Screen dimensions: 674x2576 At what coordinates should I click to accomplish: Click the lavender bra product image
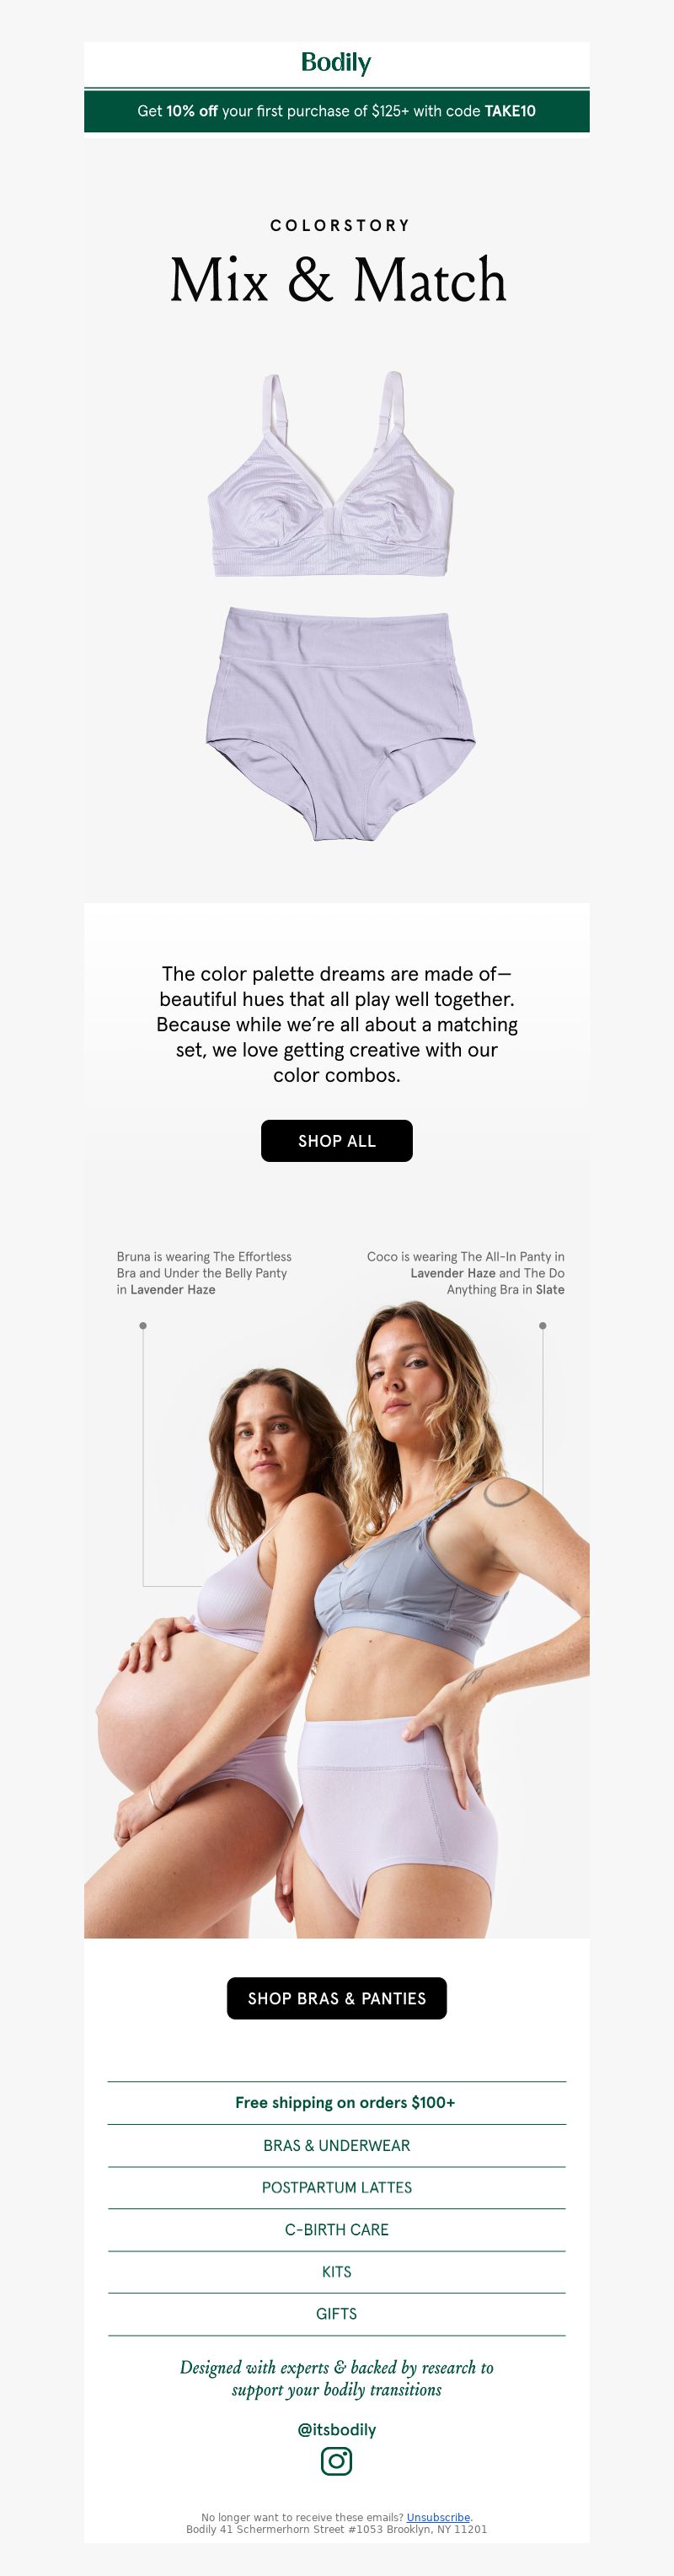click(x=331, y=474)
